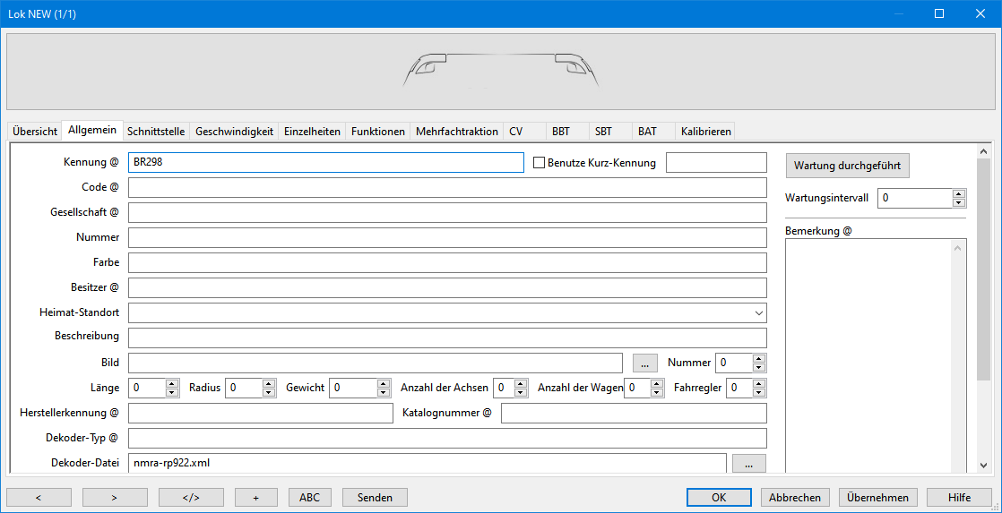The image size is (1002, 513).
Task: Open the XML view '</>' button
Action: tap(191, 498)
